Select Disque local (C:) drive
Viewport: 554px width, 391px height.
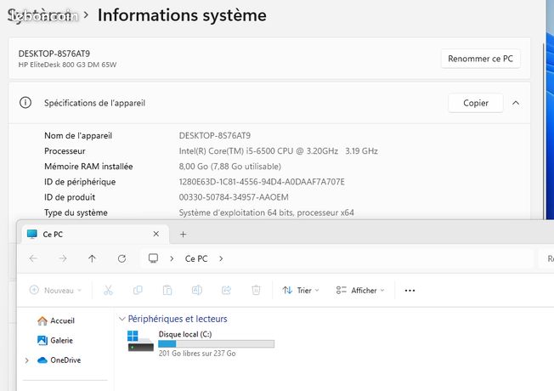[201, 343]
